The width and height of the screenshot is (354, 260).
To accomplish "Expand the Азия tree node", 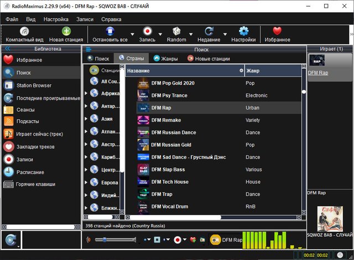I will click(86, 119).
